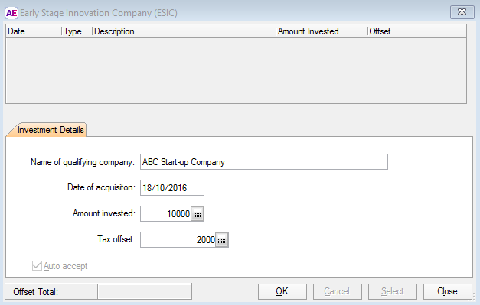The height and width of the screenshot is (305, 480).
Task: Sort by the Date column header
Action: pyautogui.click(x=34, y=31)
